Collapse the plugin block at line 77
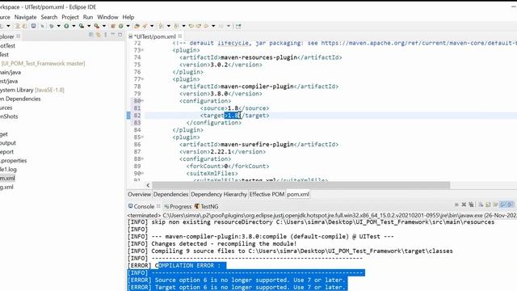The image size is (517, 291). click(142, 79)
